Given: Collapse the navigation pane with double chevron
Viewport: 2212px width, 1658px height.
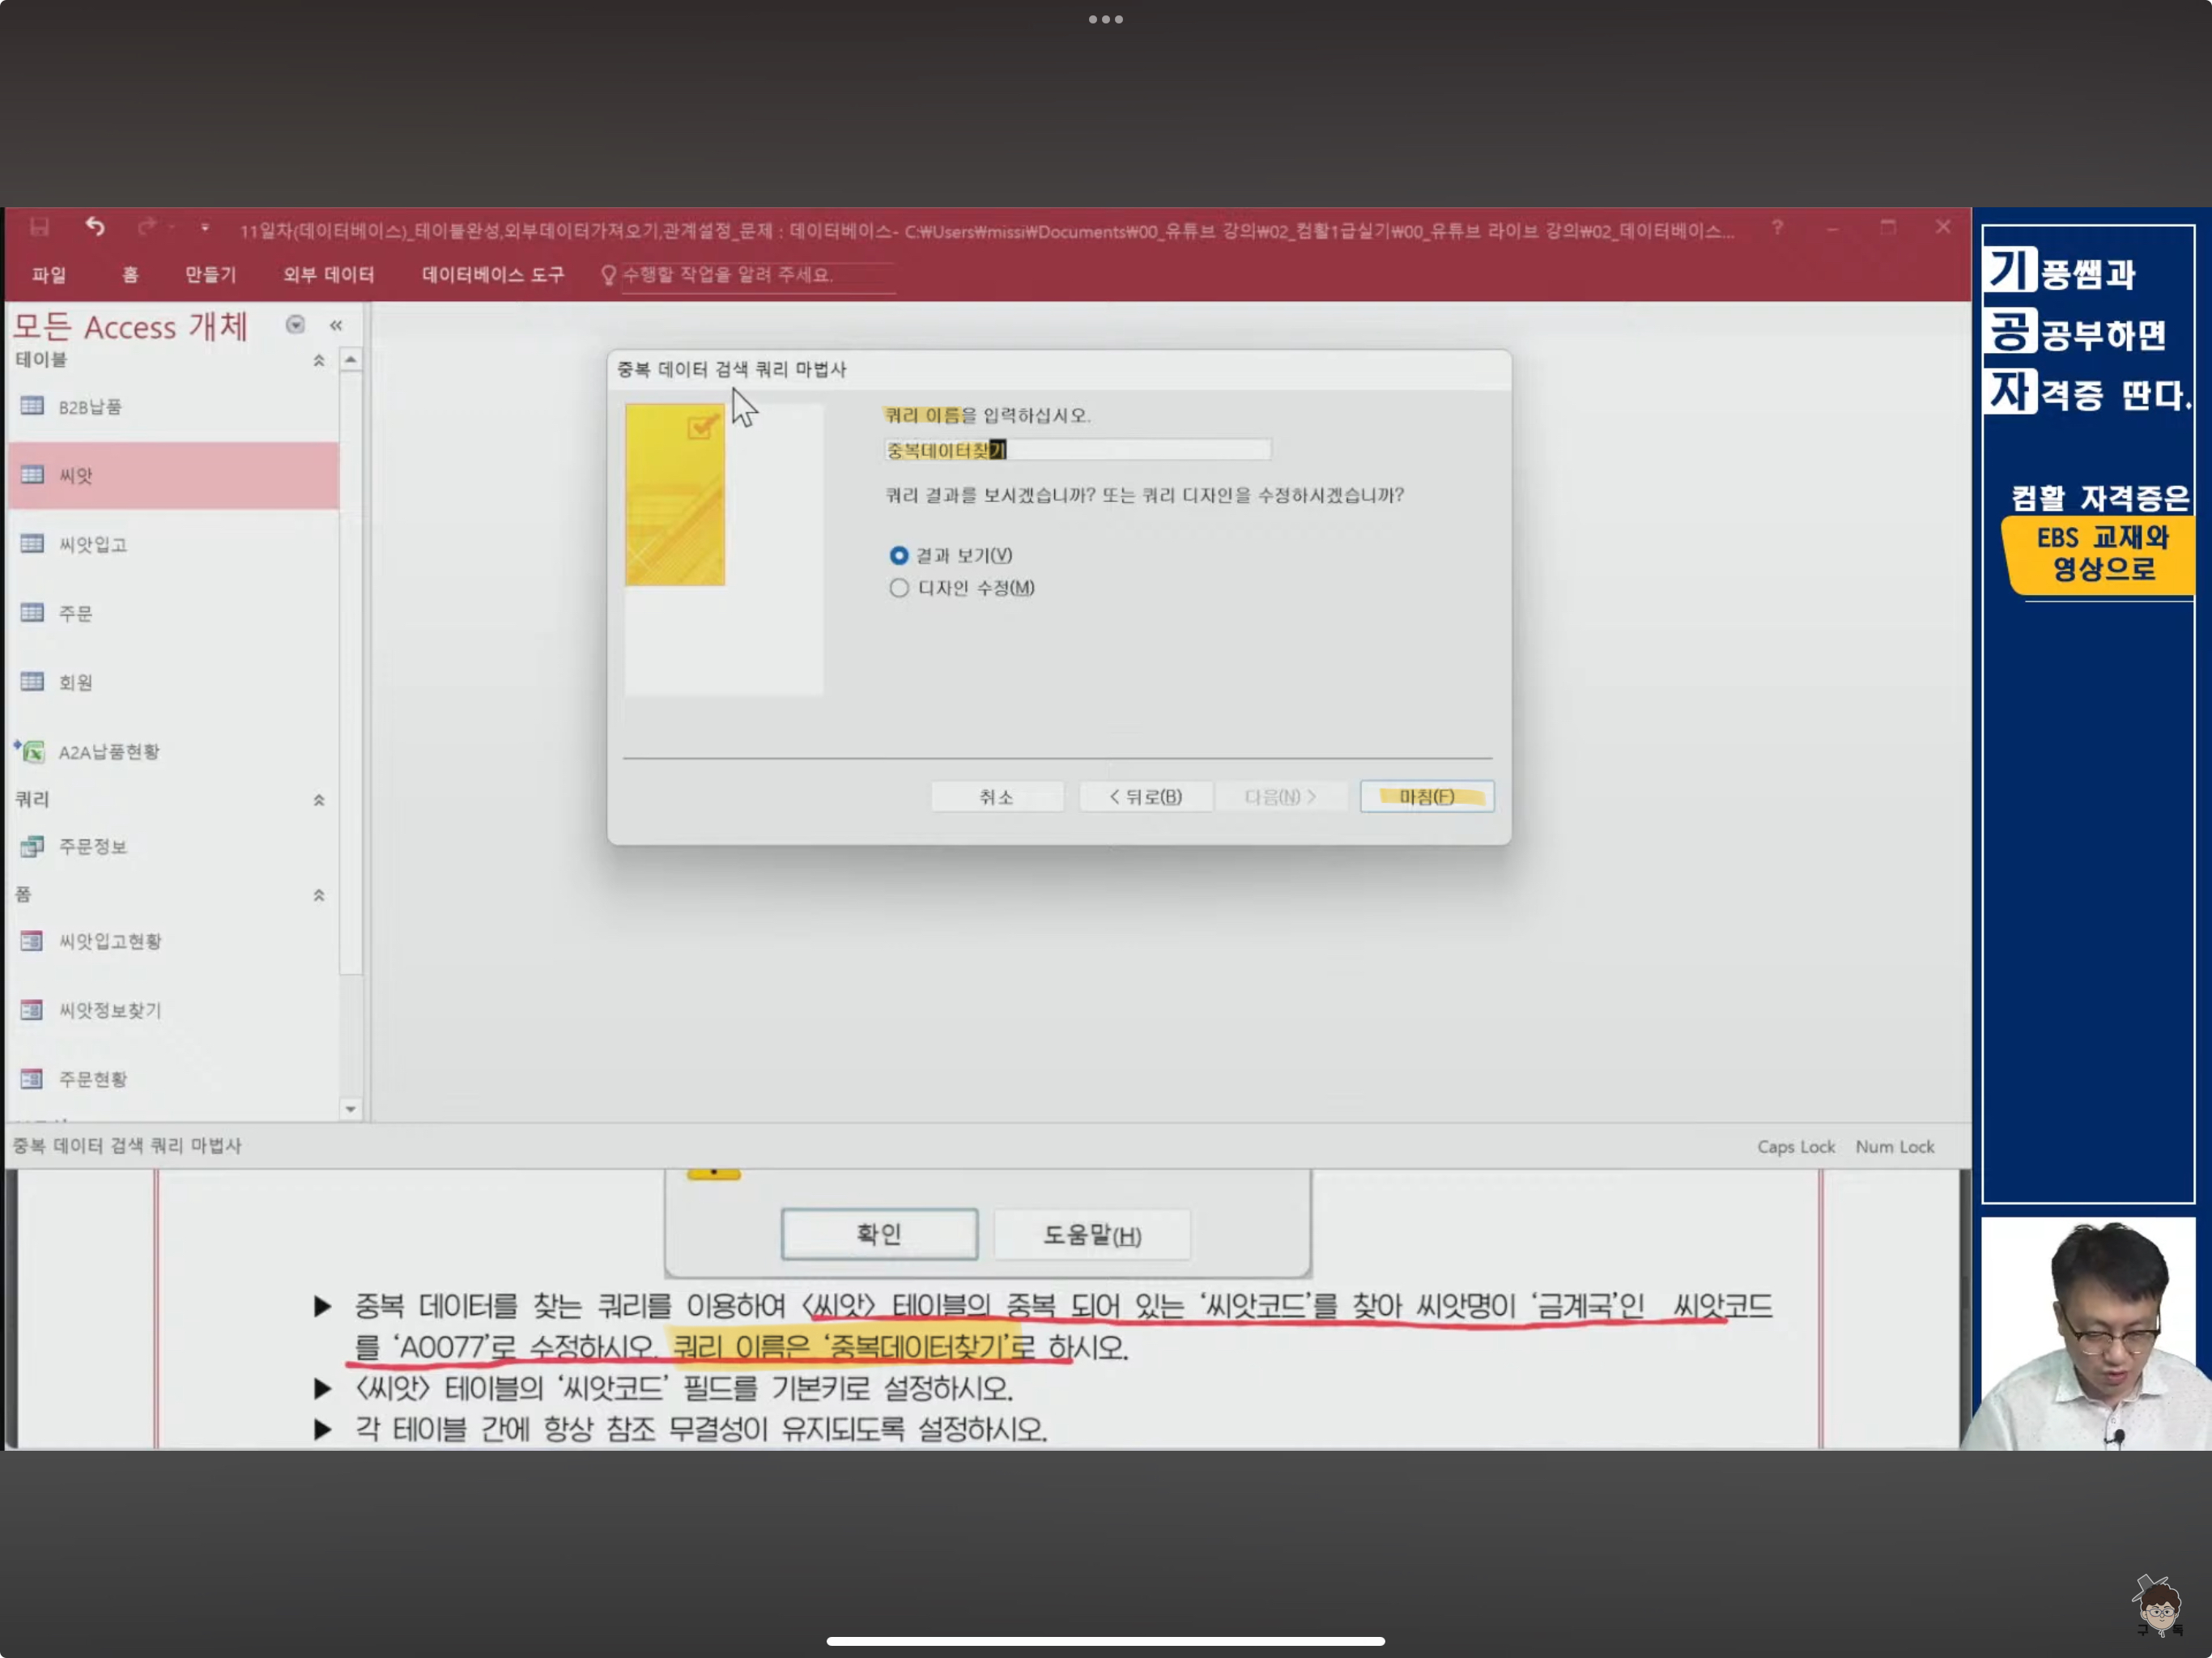Looking at the screenshot, I should click(x=336, y=325).
